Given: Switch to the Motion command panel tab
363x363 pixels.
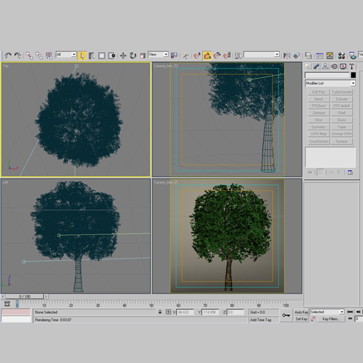Looking at the screenshot, I should (x=334, y=67).
